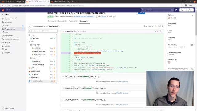
Task: Select qemu_driver.py in the file tree
Action: coord(39,51)
